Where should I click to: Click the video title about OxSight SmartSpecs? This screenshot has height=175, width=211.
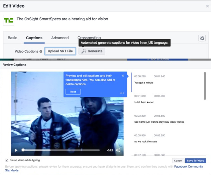tap(62, 19)
